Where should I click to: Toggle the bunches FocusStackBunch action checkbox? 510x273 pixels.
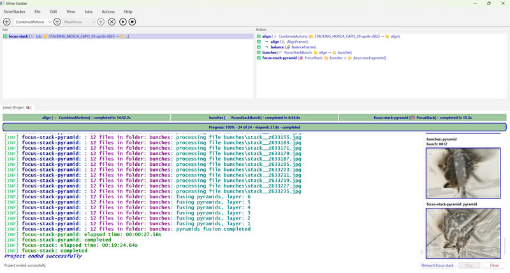258,52
